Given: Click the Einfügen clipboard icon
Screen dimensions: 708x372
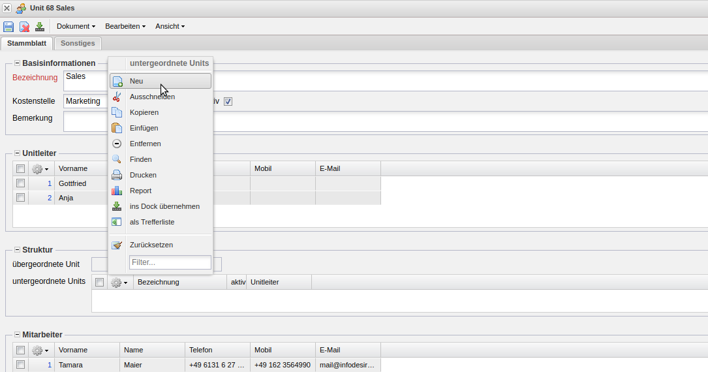Looking at the screenshot, I should point(117,128).
